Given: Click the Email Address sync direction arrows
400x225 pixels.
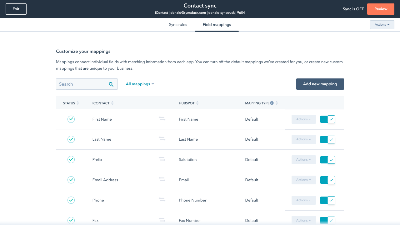Looking at the screenshot, I should point(162,180).
